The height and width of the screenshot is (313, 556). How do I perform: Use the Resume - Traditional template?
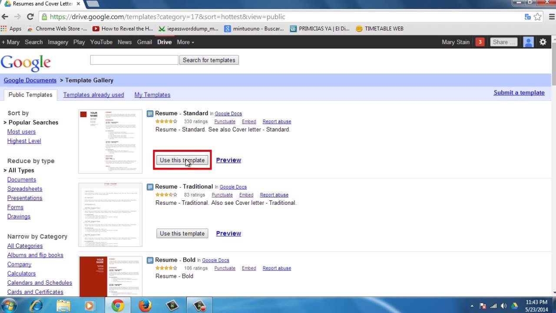coord(182,233)
